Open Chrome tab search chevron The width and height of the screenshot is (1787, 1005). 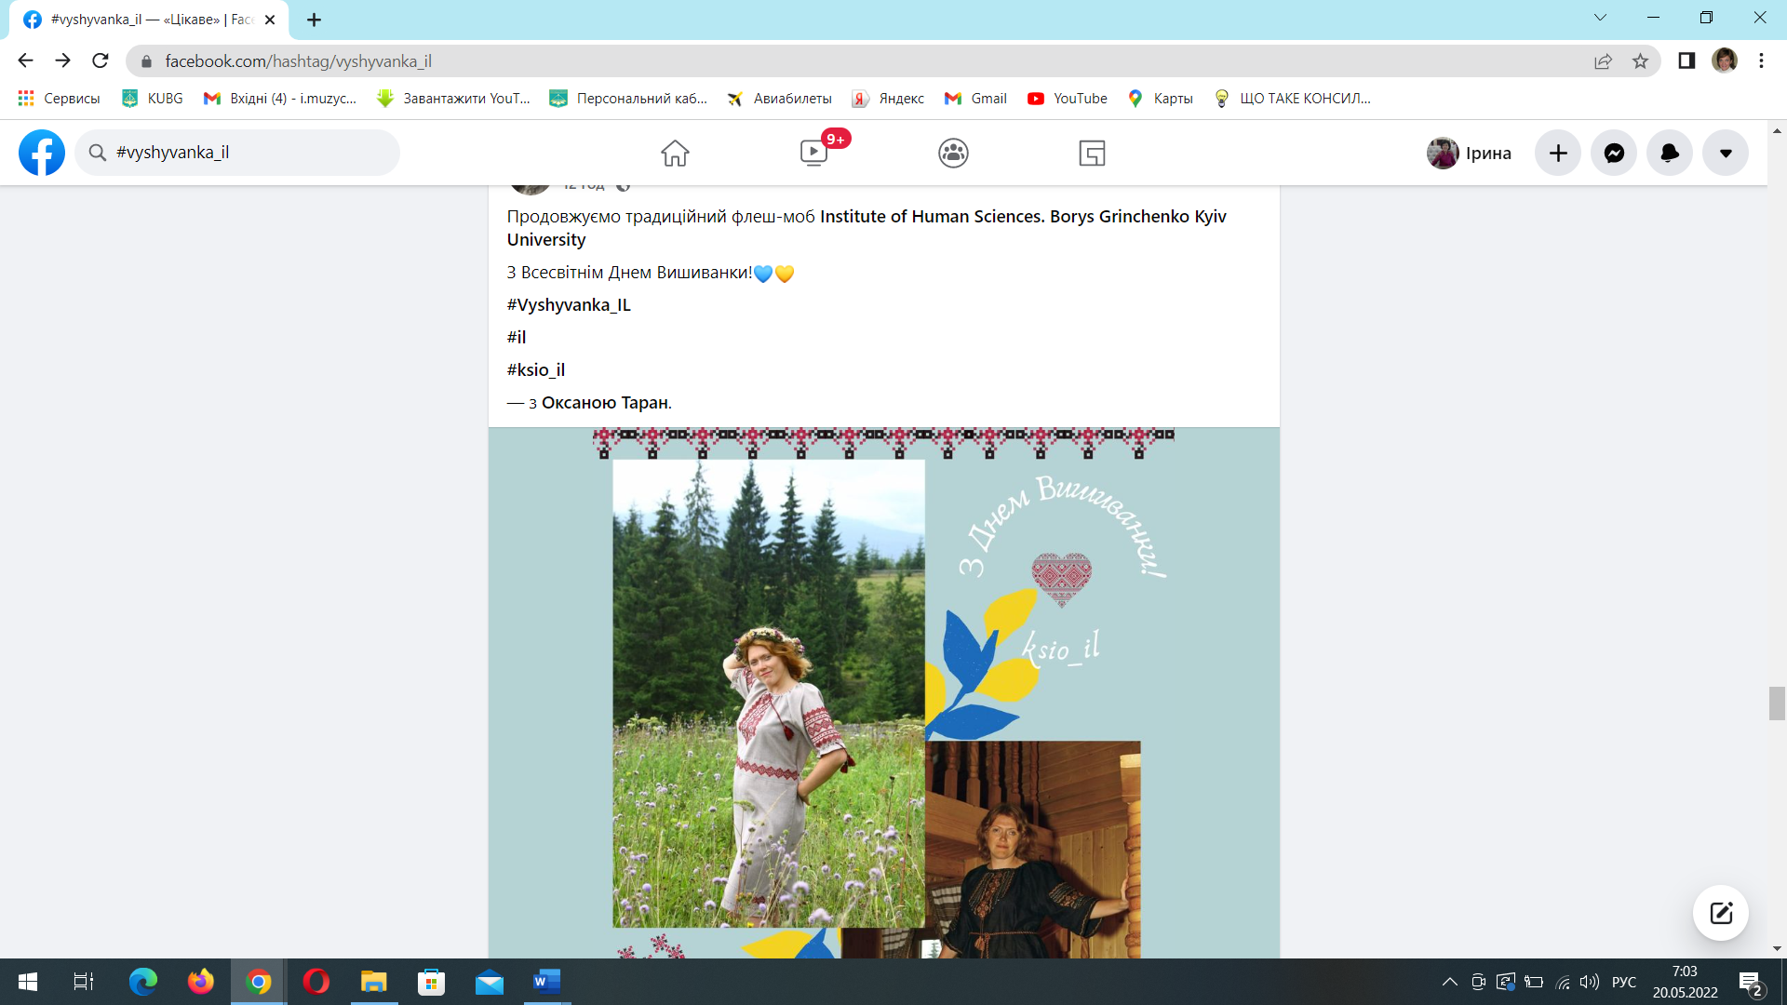[1600, 18]
